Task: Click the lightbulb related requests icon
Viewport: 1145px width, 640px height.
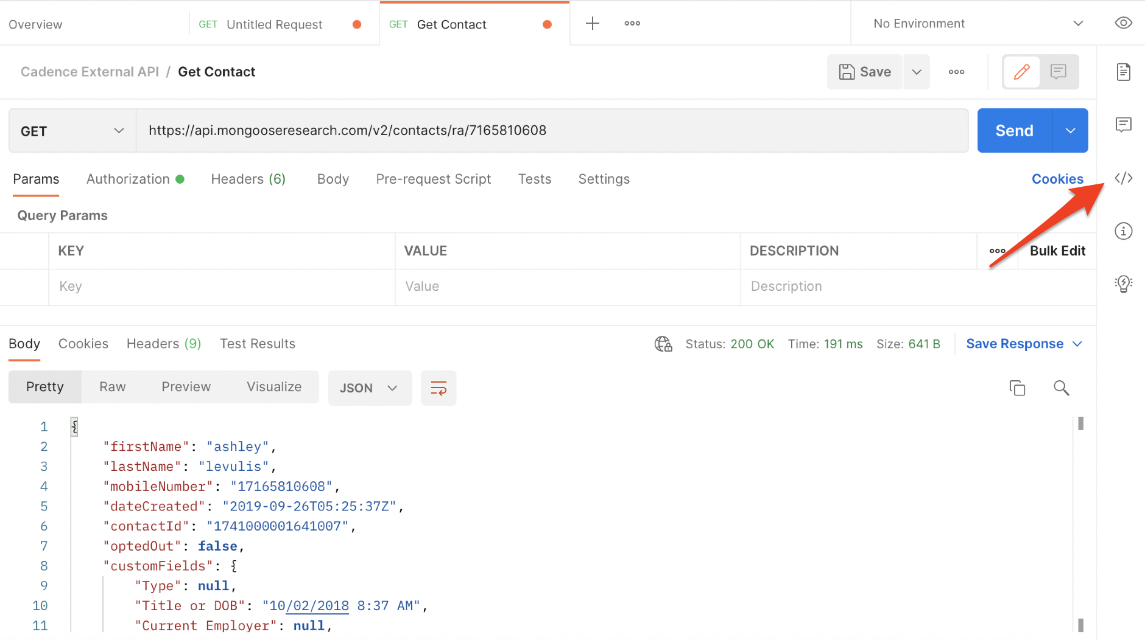Action: (x=1123, y=283)
